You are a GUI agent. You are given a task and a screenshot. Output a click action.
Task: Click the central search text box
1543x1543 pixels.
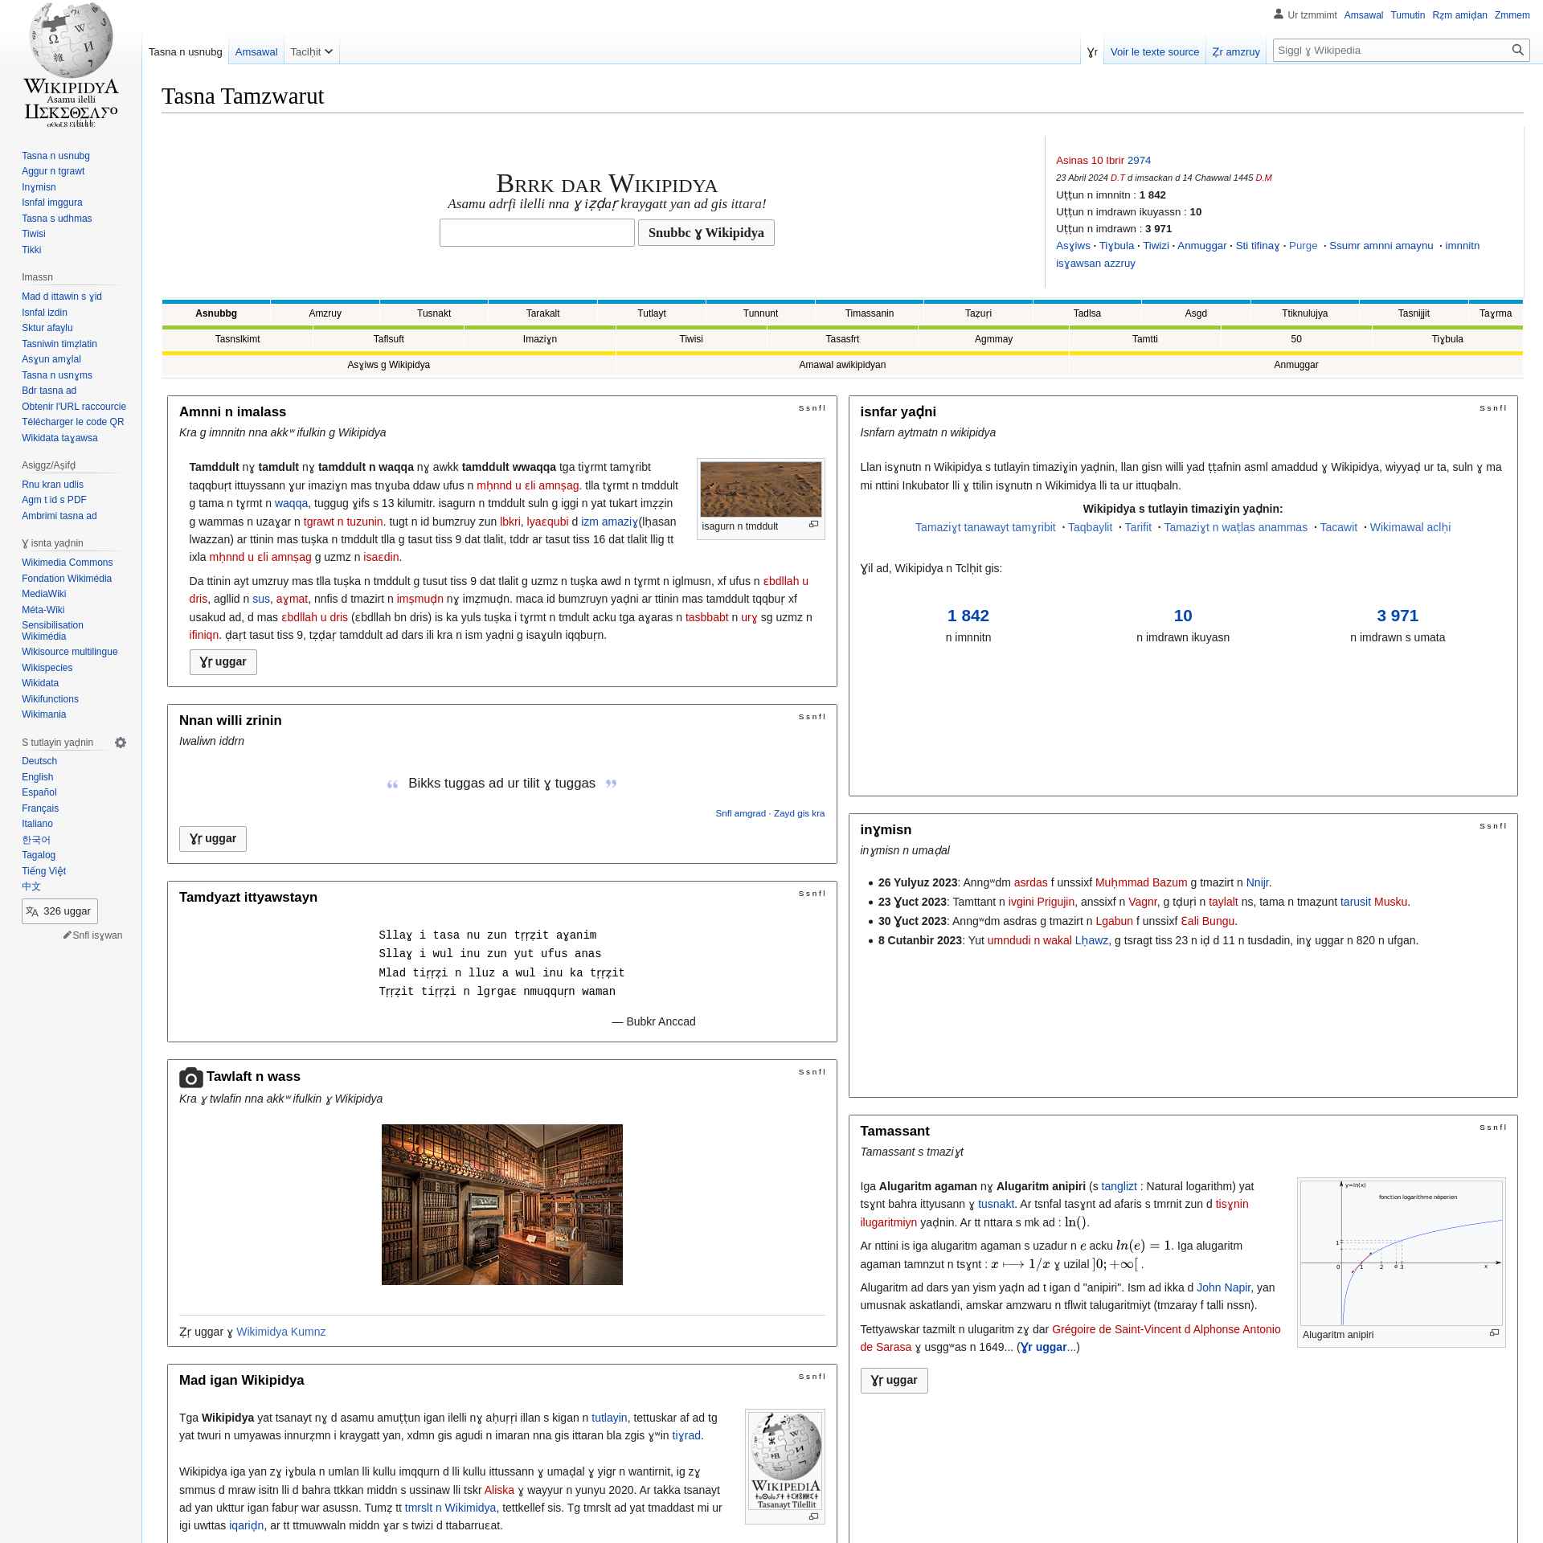[x=537, y=233]
